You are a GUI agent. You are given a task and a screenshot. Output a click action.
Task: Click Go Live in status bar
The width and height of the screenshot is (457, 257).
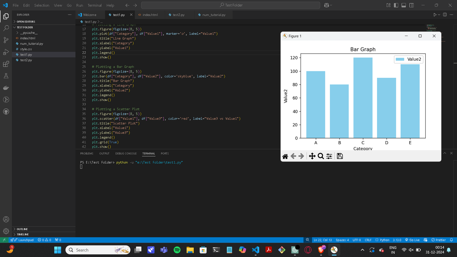coord(412,240)
